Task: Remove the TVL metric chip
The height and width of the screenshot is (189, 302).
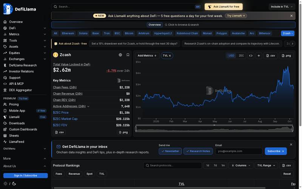Action: tap(170, 56)
